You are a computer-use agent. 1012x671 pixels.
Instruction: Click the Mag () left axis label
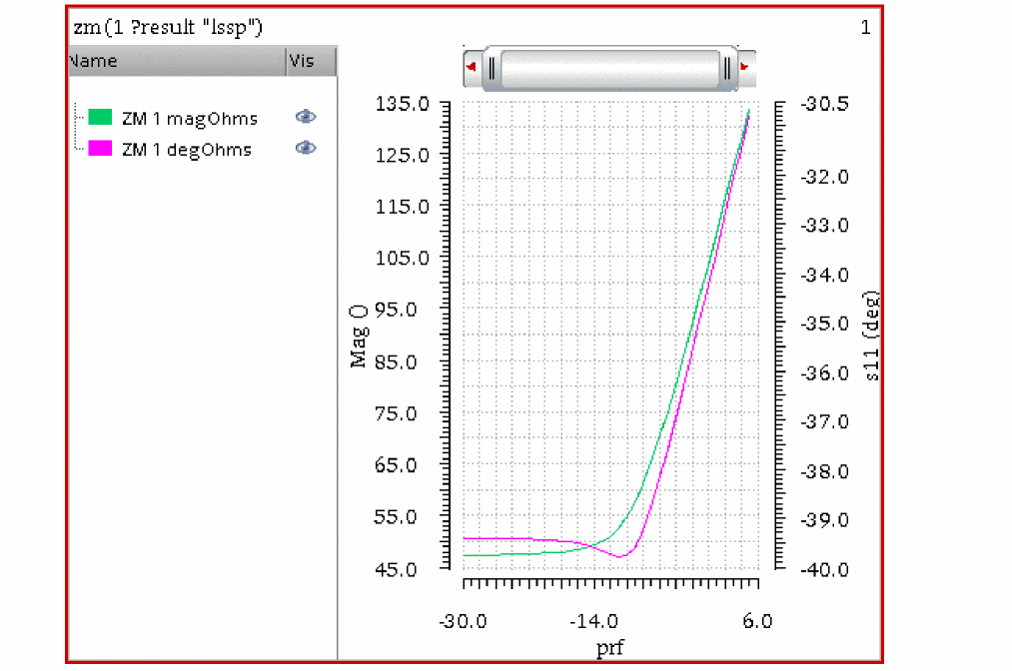pyautogui.click(x=359, y=336)
